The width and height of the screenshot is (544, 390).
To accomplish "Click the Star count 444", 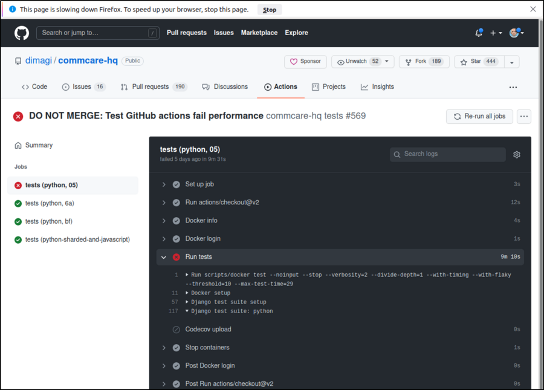I will pyautogui.click(x=491, y=62).
